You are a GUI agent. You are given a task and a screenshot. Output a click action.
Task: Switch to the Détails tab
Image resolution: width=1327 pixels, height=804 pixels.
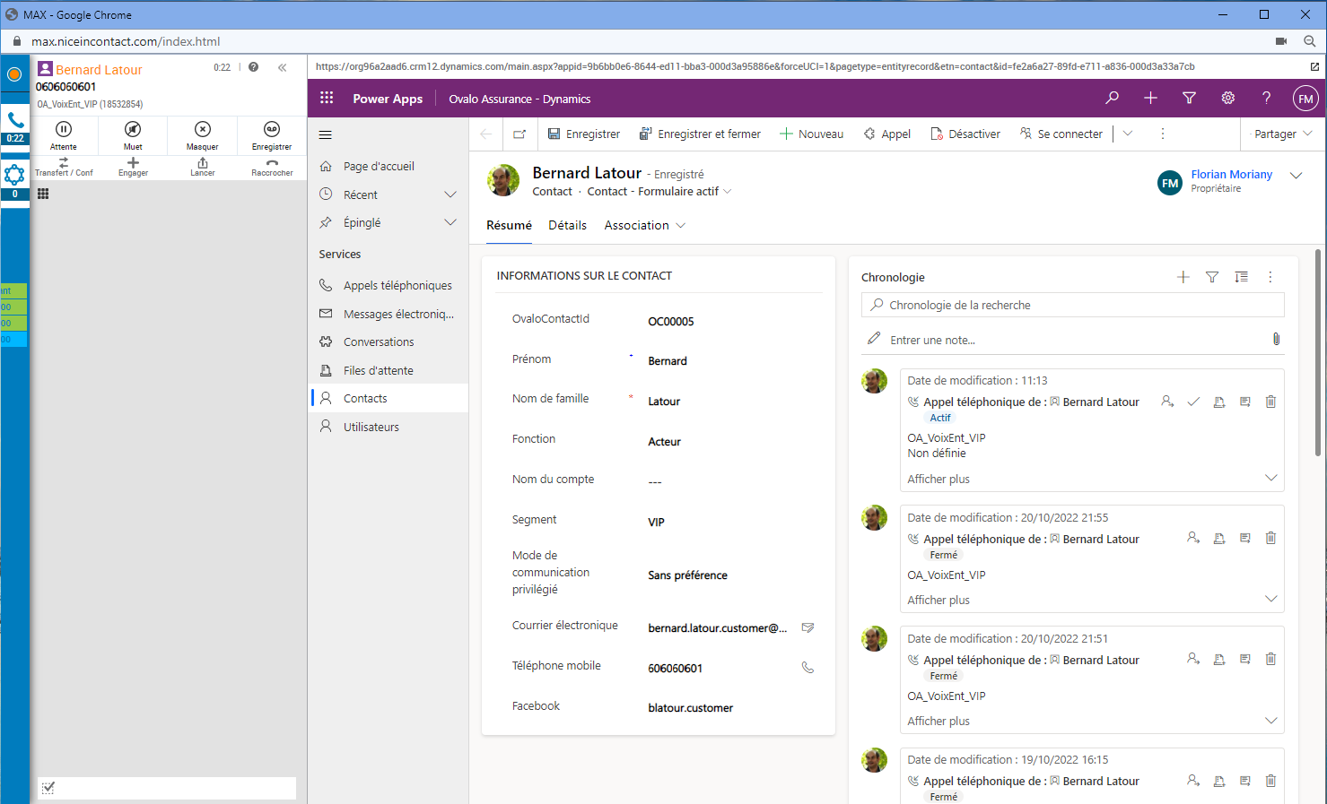(567, 226)
